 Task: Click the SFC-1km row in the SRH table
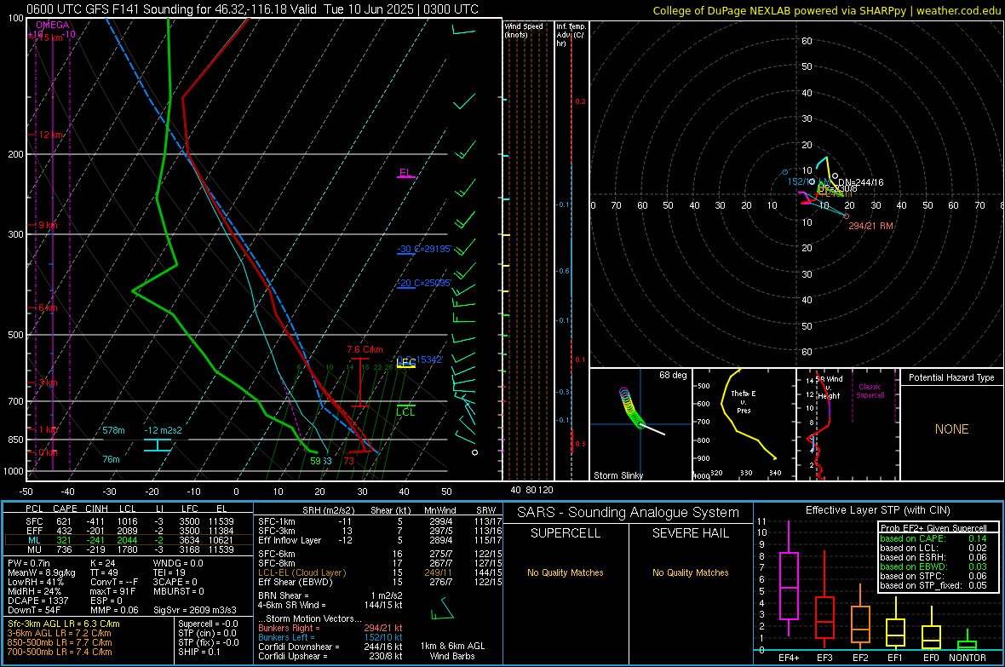(380, 521)
